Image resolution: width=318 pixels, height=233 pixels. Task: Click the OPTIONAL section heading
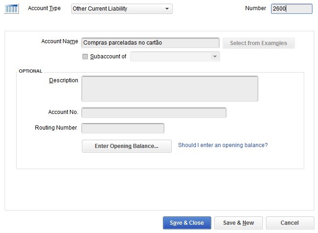tap(30, 71)
